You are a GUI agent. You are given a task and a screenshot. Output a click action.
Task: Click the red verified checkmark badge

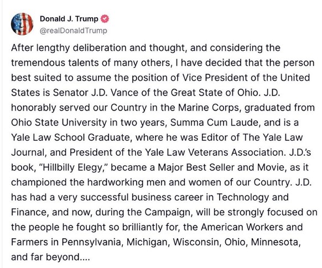pos(105,19)
